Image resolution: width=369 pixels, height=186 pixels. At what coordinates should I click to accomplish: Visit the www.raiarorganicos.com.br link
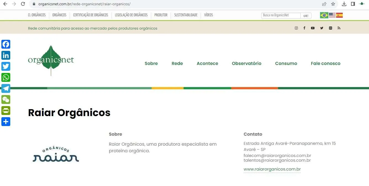pyautogui.click(x=272, y=169)
